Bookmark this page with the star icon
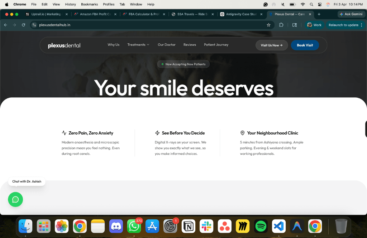 tap(268, 25)
